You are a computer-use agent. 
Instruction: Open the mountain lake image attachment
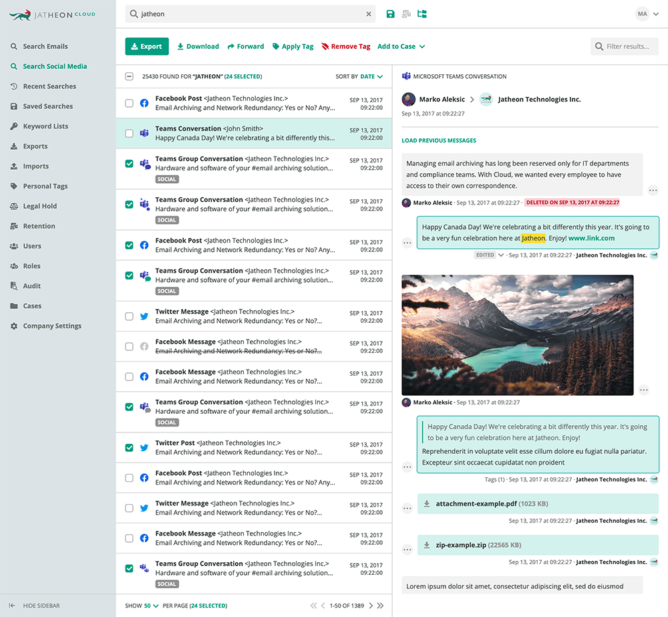[518, 335]
